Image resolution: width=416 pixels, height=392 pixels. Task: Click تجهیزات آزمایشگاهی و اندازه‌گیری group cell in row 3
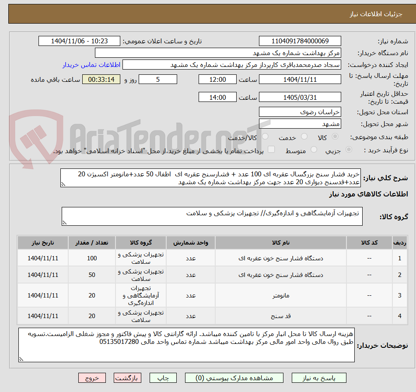tap(141, 295)
